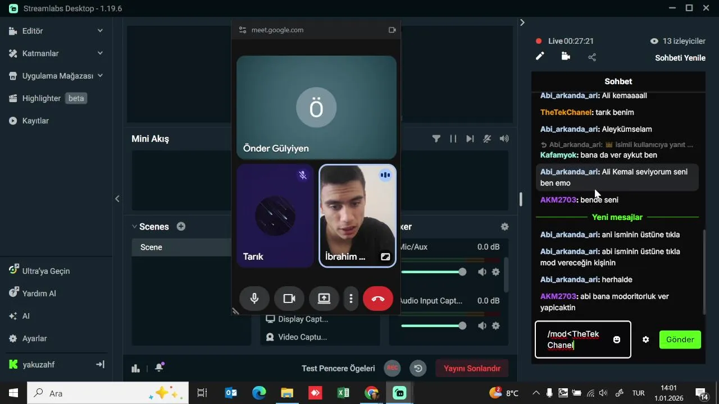
Task: Open emoji picker in chat box
Action: [x=617, y=339]
